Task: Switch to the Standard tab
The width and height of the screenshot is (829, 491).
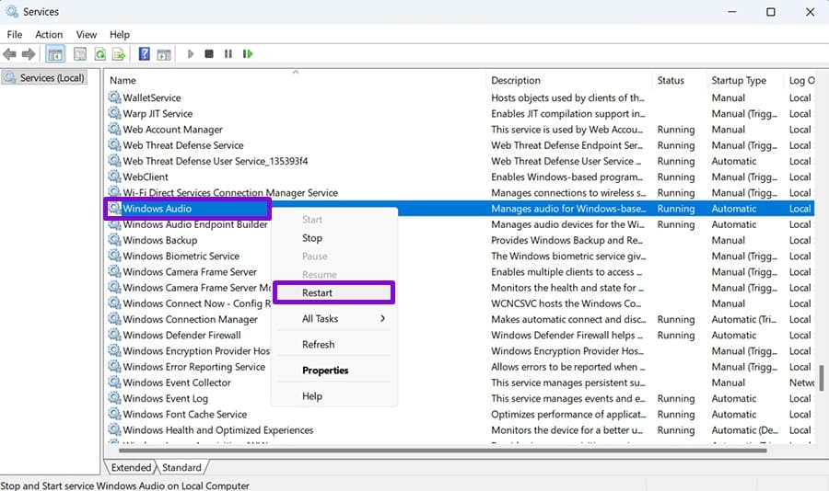Action: click(x=181, y=467)
